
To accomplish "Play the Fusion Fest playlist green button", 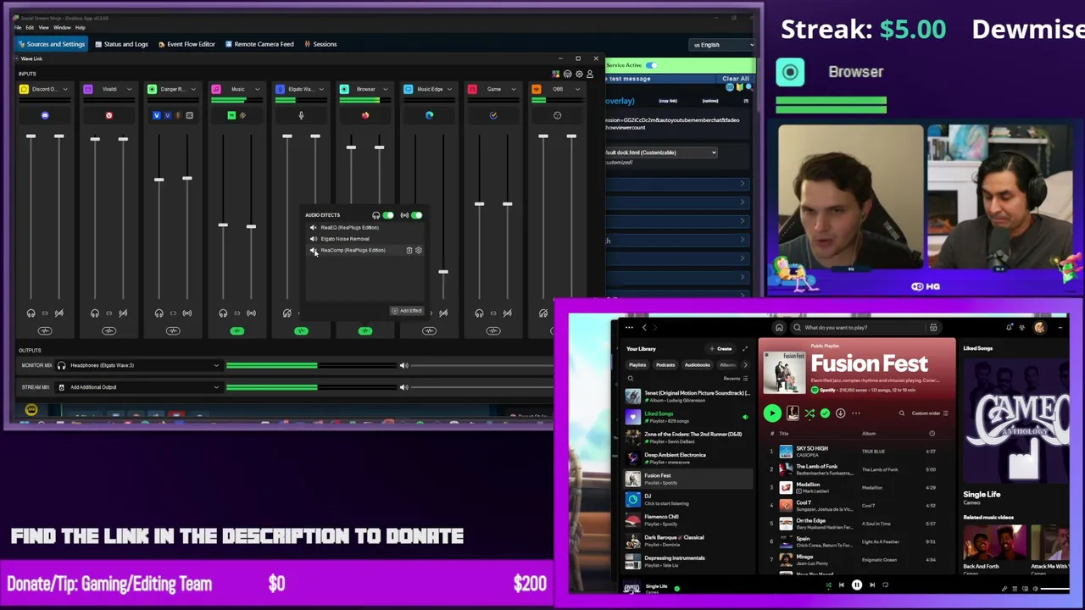I will coord(772,413).
